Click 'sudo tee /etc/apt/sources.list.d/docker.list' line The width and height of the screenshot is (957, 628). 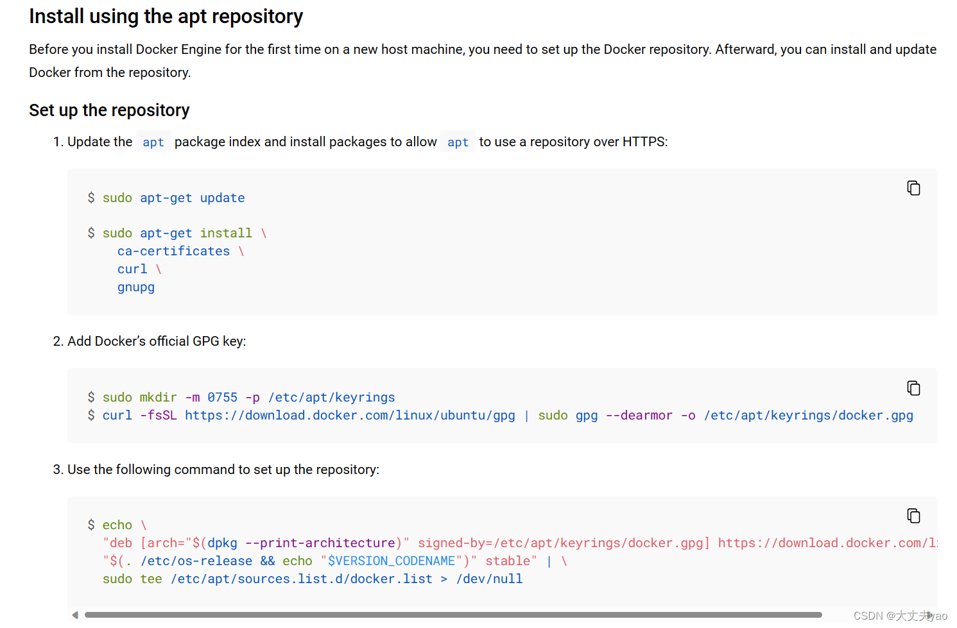[x=313, y=579]
